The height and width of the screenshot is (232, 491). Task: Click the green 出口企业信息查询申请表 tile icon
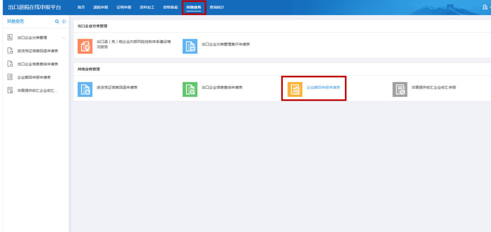[190, 89]
